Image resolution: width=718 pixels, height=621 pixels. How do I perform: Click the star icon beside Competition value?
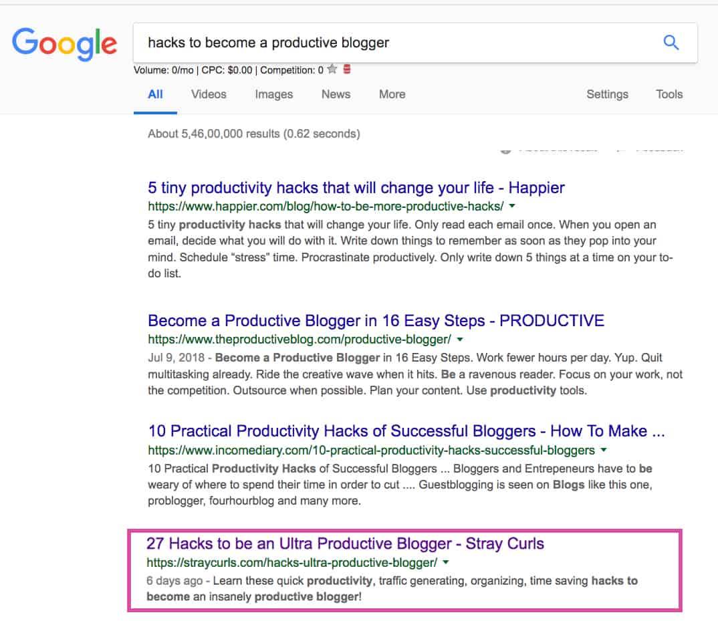pos(332,69)
